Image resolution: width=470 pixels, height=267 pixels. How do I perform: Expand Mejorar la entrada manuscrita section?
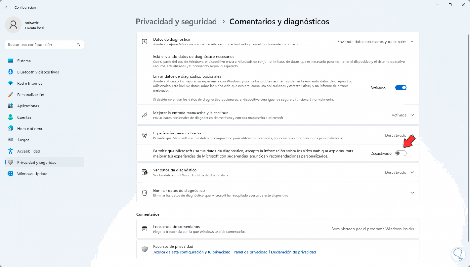[x=412, y=115]
